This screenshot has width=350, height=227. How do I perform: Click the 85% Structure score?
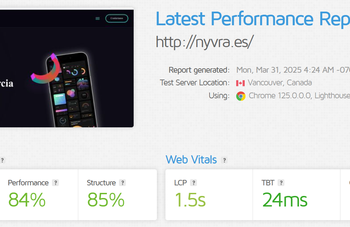[x=106, y=200]
